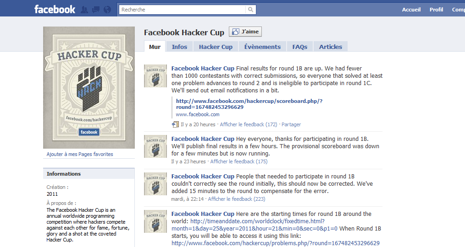Viewport: 465px width, 247px height.
Task: Click Afficher le feedback (223)
Action: [x=236, y=199]
